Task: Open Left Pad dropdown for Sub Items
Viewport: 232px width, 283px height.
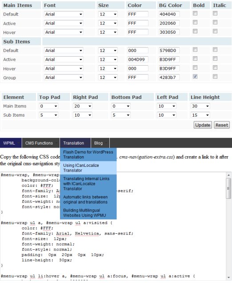Action: coord(167,115)
